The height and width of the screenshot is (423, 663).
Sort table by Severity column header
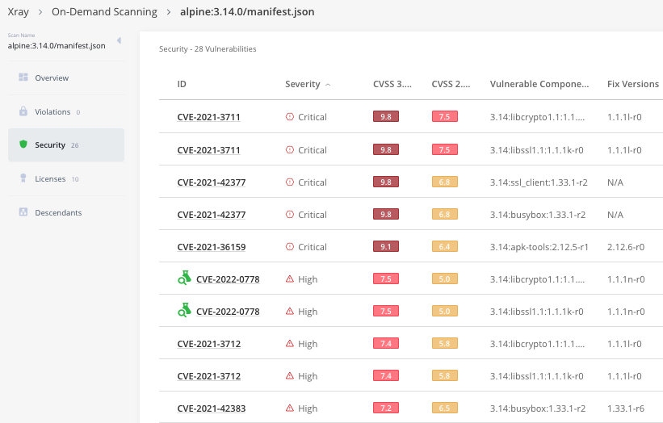point(302,84)
